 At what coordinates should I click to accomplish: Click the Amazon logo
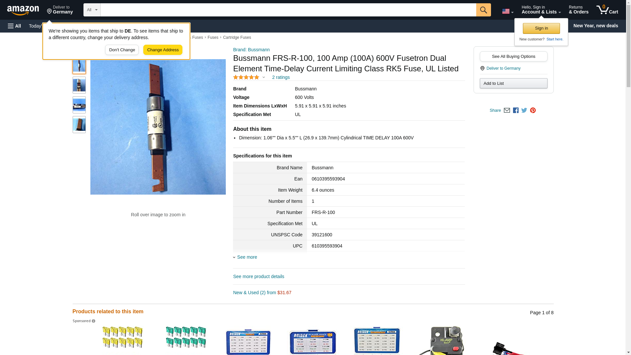coord(23,10)
